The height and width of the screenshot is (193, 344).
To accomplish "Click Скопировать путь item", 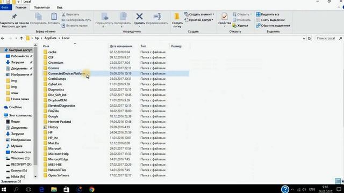I will point(76,20).
